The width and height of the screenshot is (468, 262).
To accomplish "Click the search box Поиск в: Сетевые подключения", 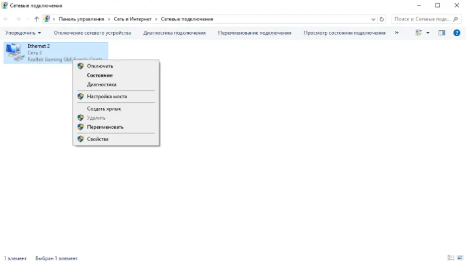I will (422, 19).
